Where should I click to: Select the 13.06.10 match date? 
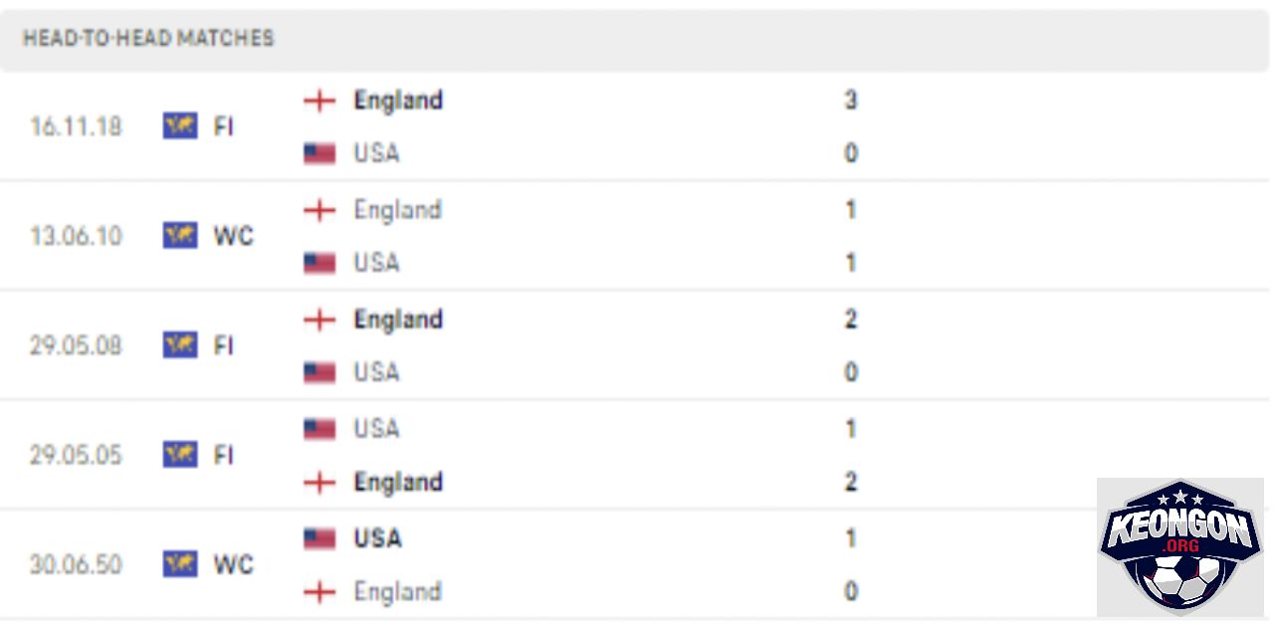(x=76, y=236)
